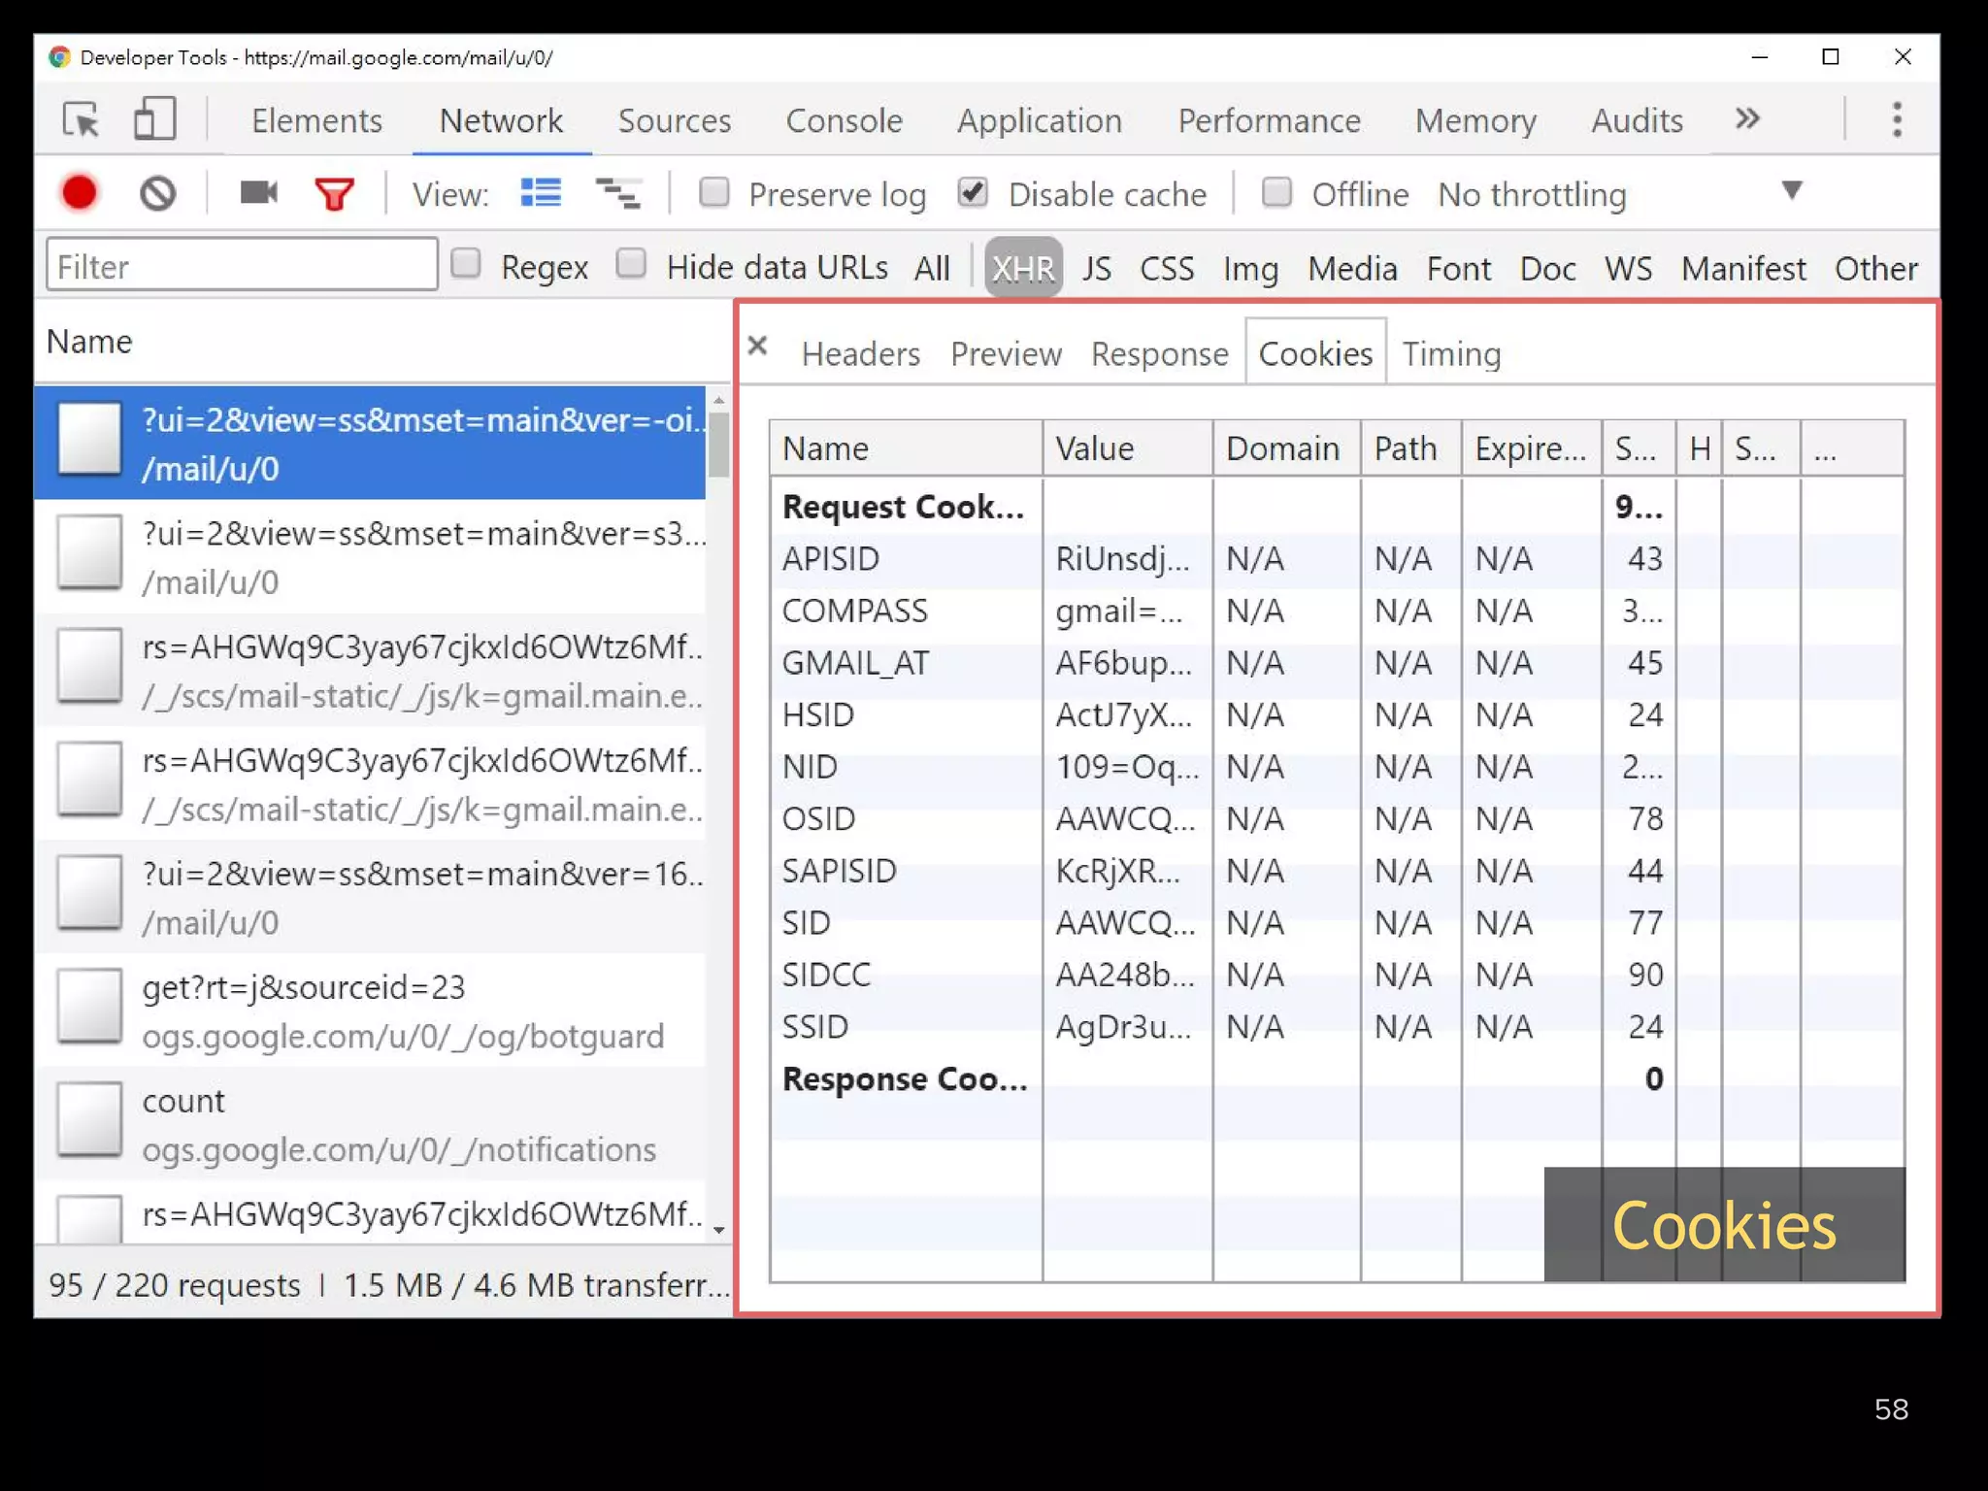Select get?rt=j&sourceid=23 request
This screenshot has width=1988, height=1491.
click(370, 1011)
